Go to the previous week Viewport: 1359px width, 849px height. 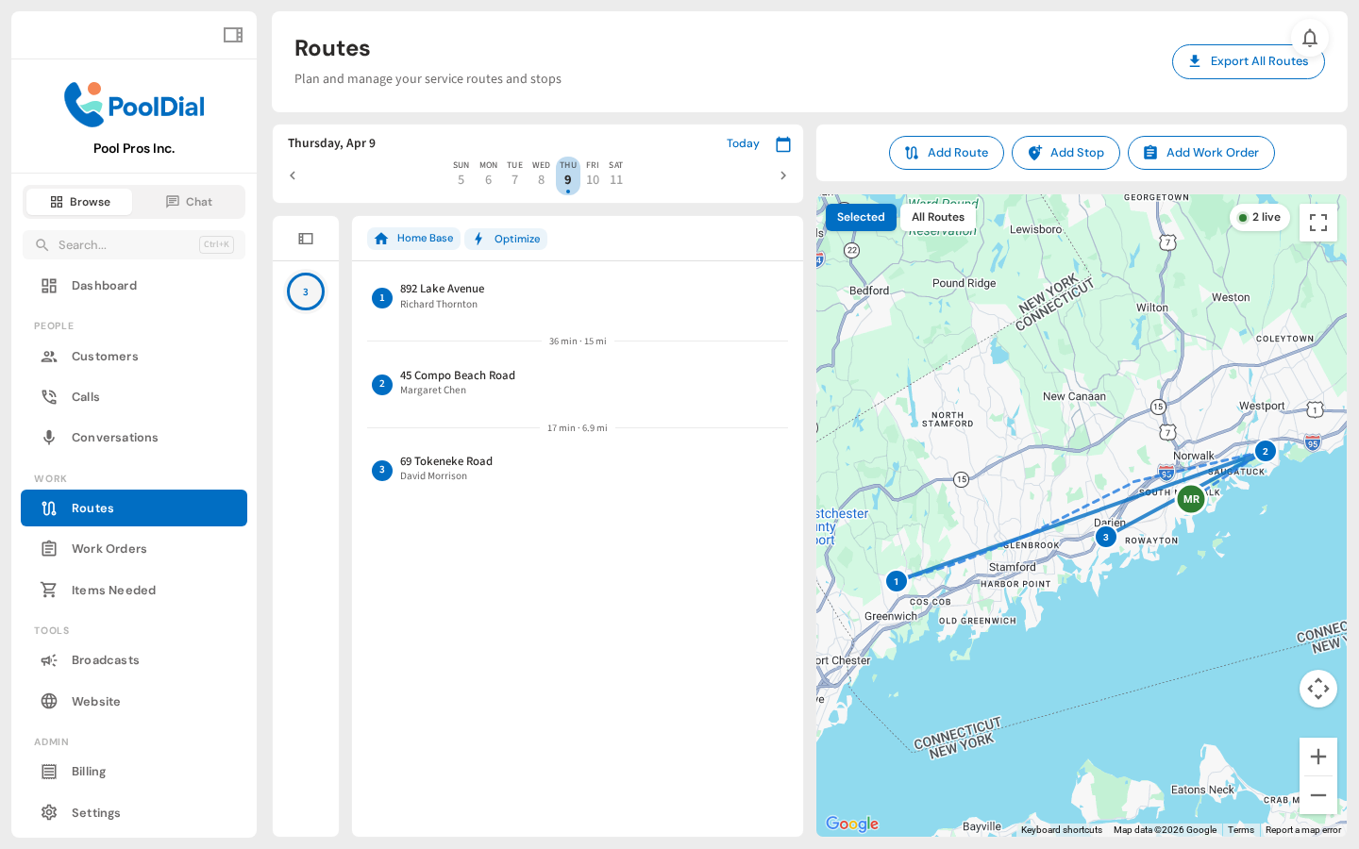293,175
